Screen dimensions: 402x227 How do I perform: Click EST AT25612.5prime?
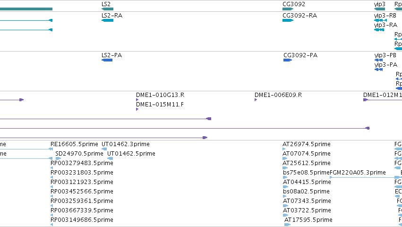pos(307,163)
